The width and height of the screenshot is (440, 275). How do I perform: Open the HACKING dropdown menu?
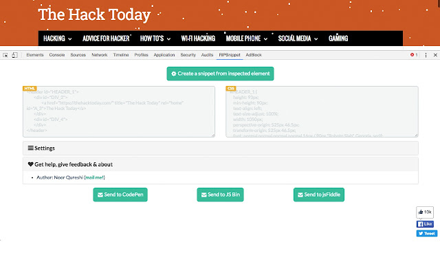(58, 38)
